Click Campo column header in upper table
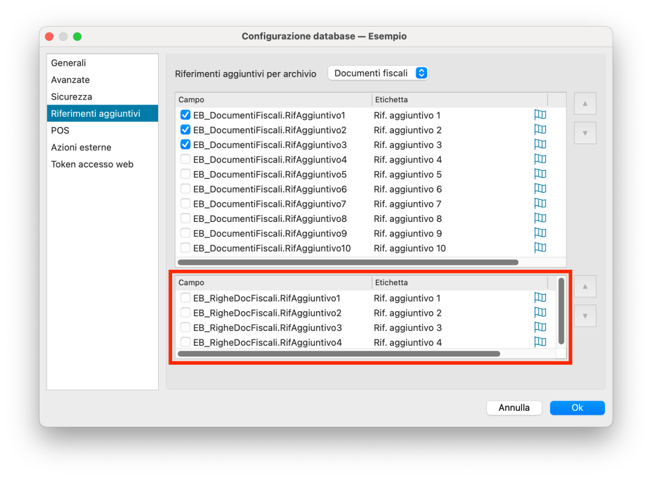Screen dimensions: 652x479 pos(273,100)
